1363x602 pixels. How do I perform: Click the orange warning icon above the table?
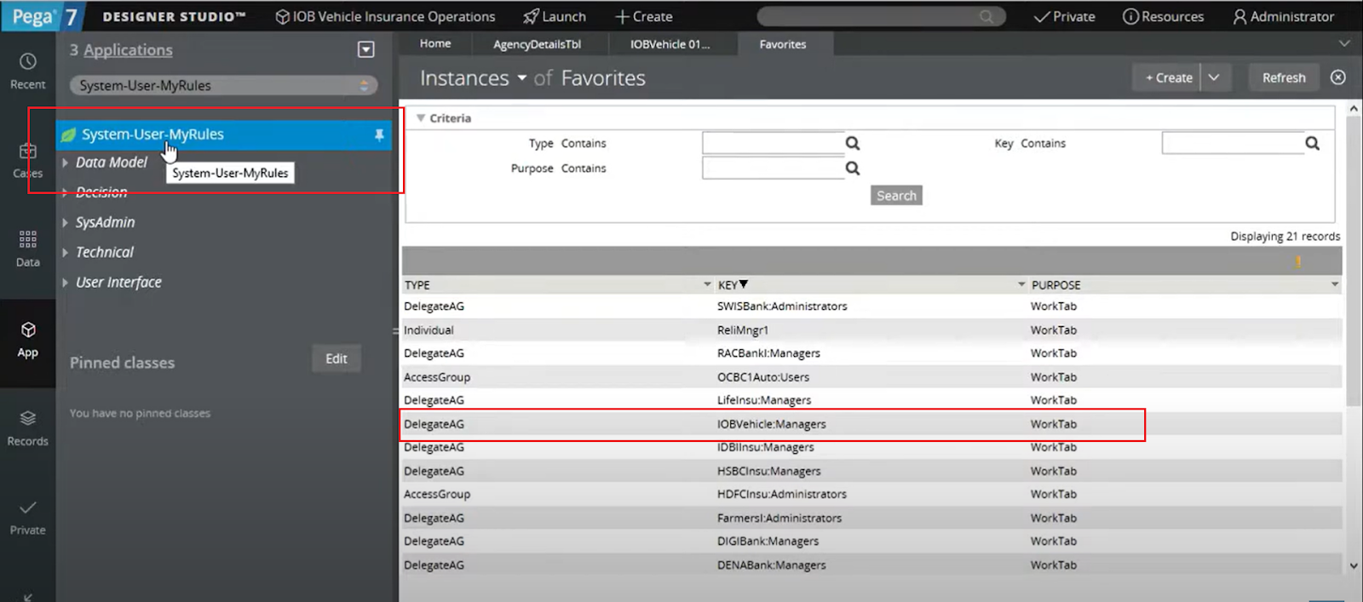click(x=1298, y=261)
